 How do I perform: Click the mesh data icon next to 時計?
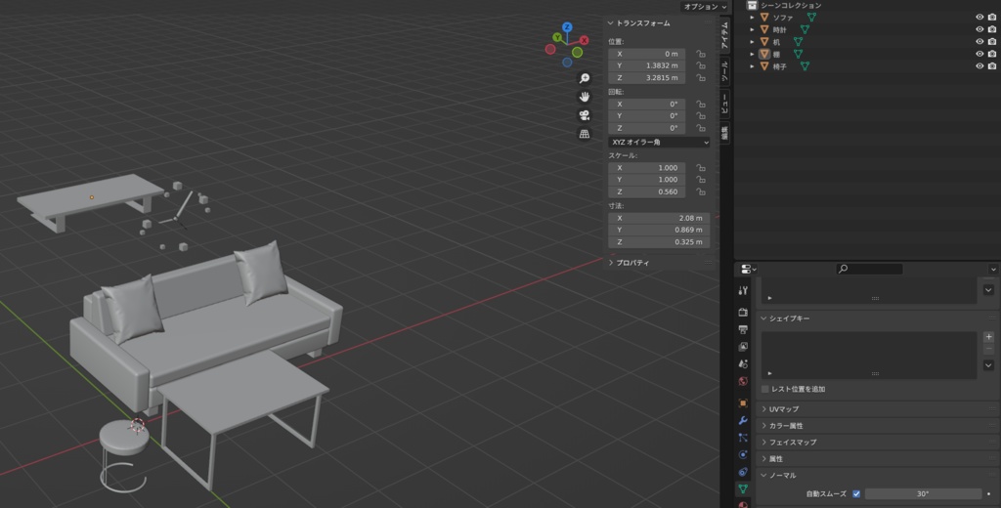tap(805, 29)
